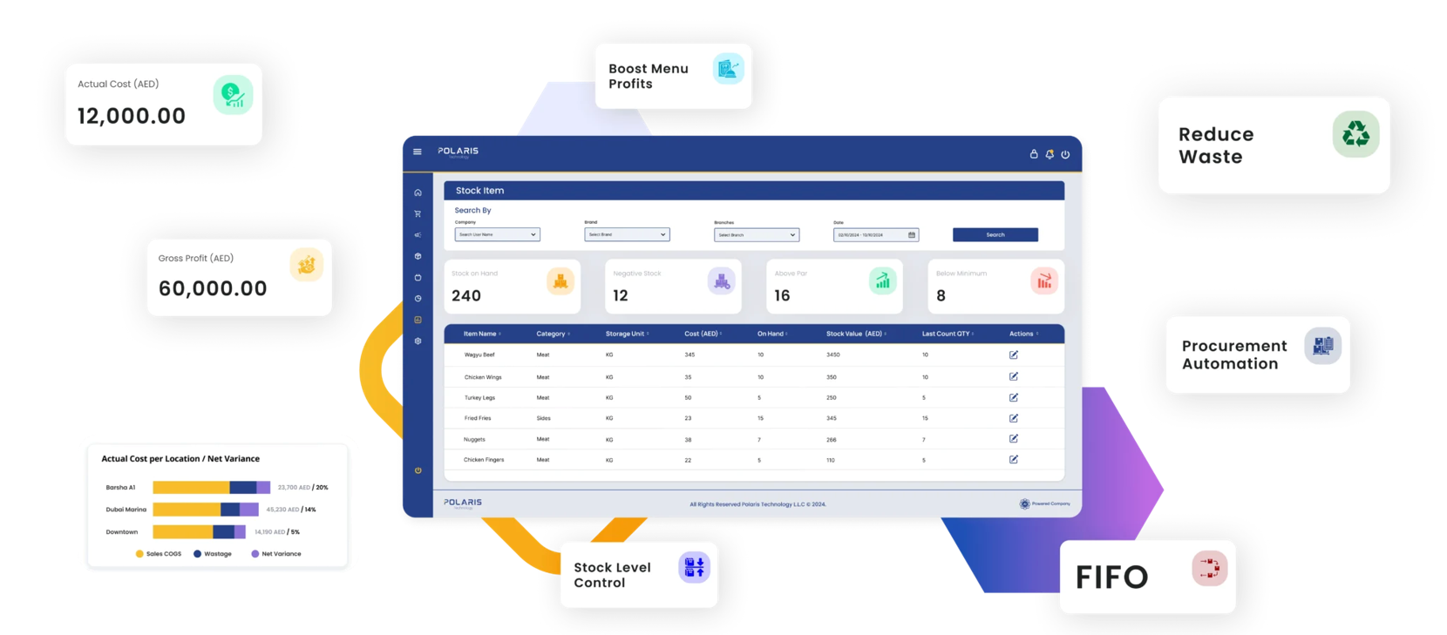Sort the table by Item Name column

(481, 334)
